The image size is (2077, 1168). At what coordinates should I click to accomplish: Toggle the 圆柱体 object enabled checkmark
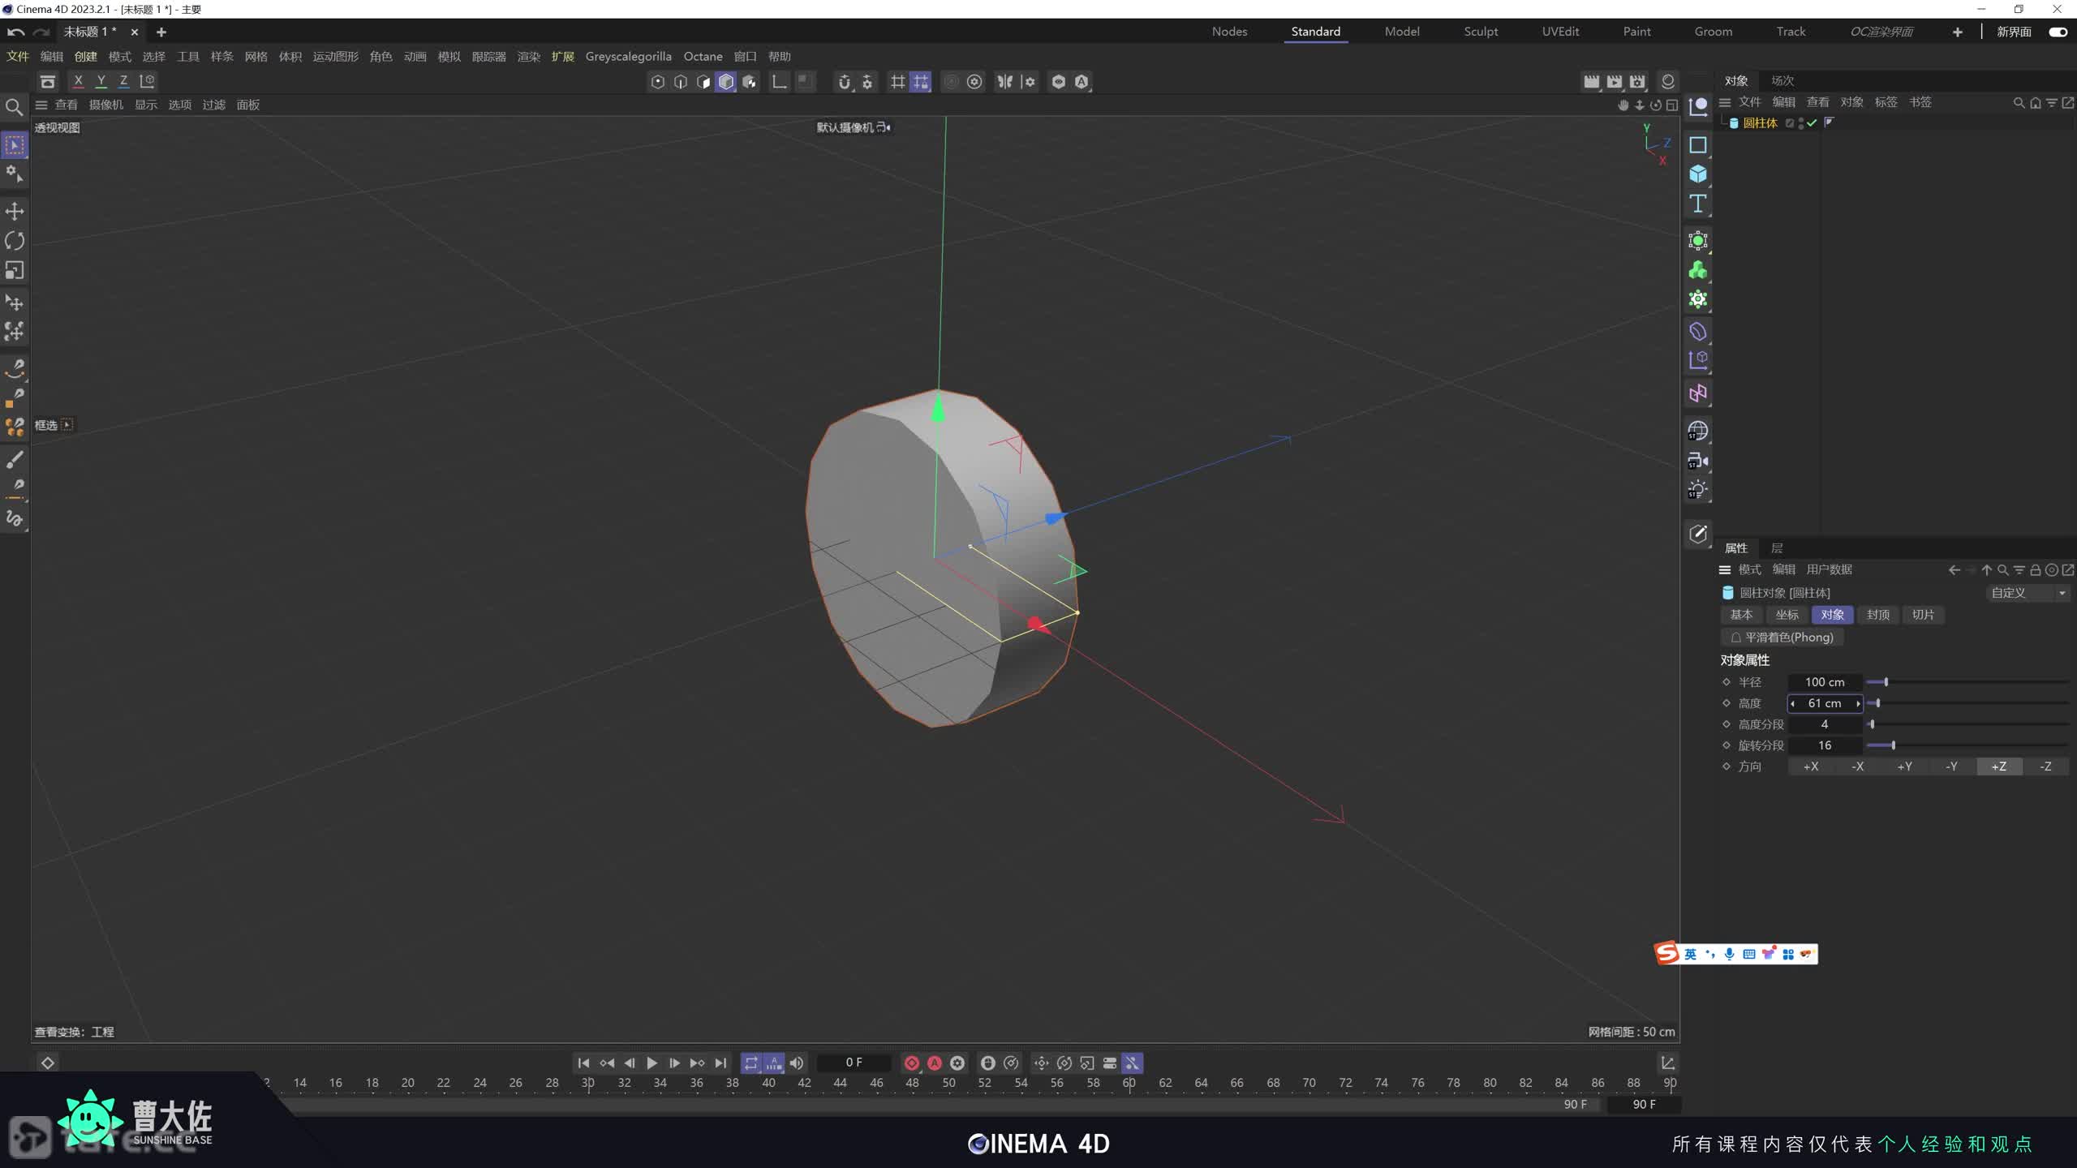coord(1812,123)
